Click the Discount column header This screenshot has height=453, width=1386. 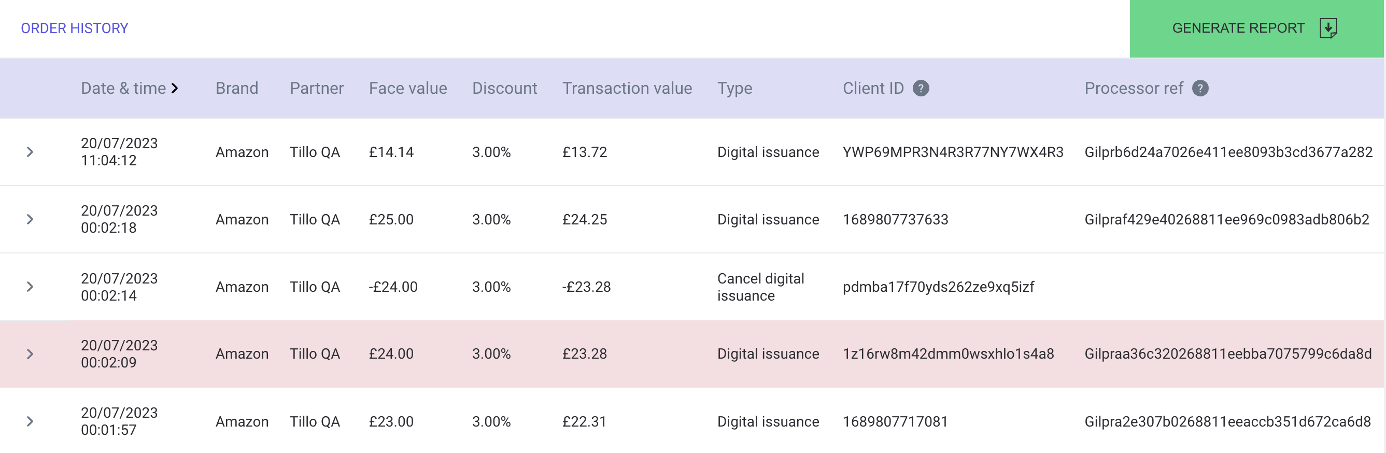[504, 88]
